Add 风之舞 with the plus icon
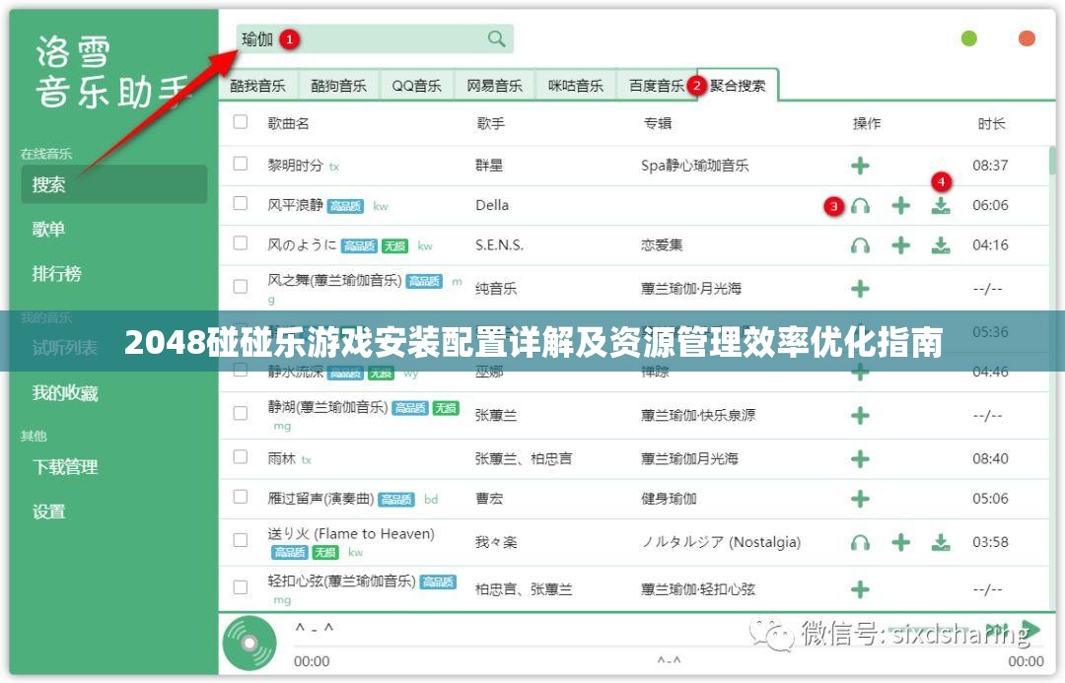The image size is (1065, 683). [860, 289]
